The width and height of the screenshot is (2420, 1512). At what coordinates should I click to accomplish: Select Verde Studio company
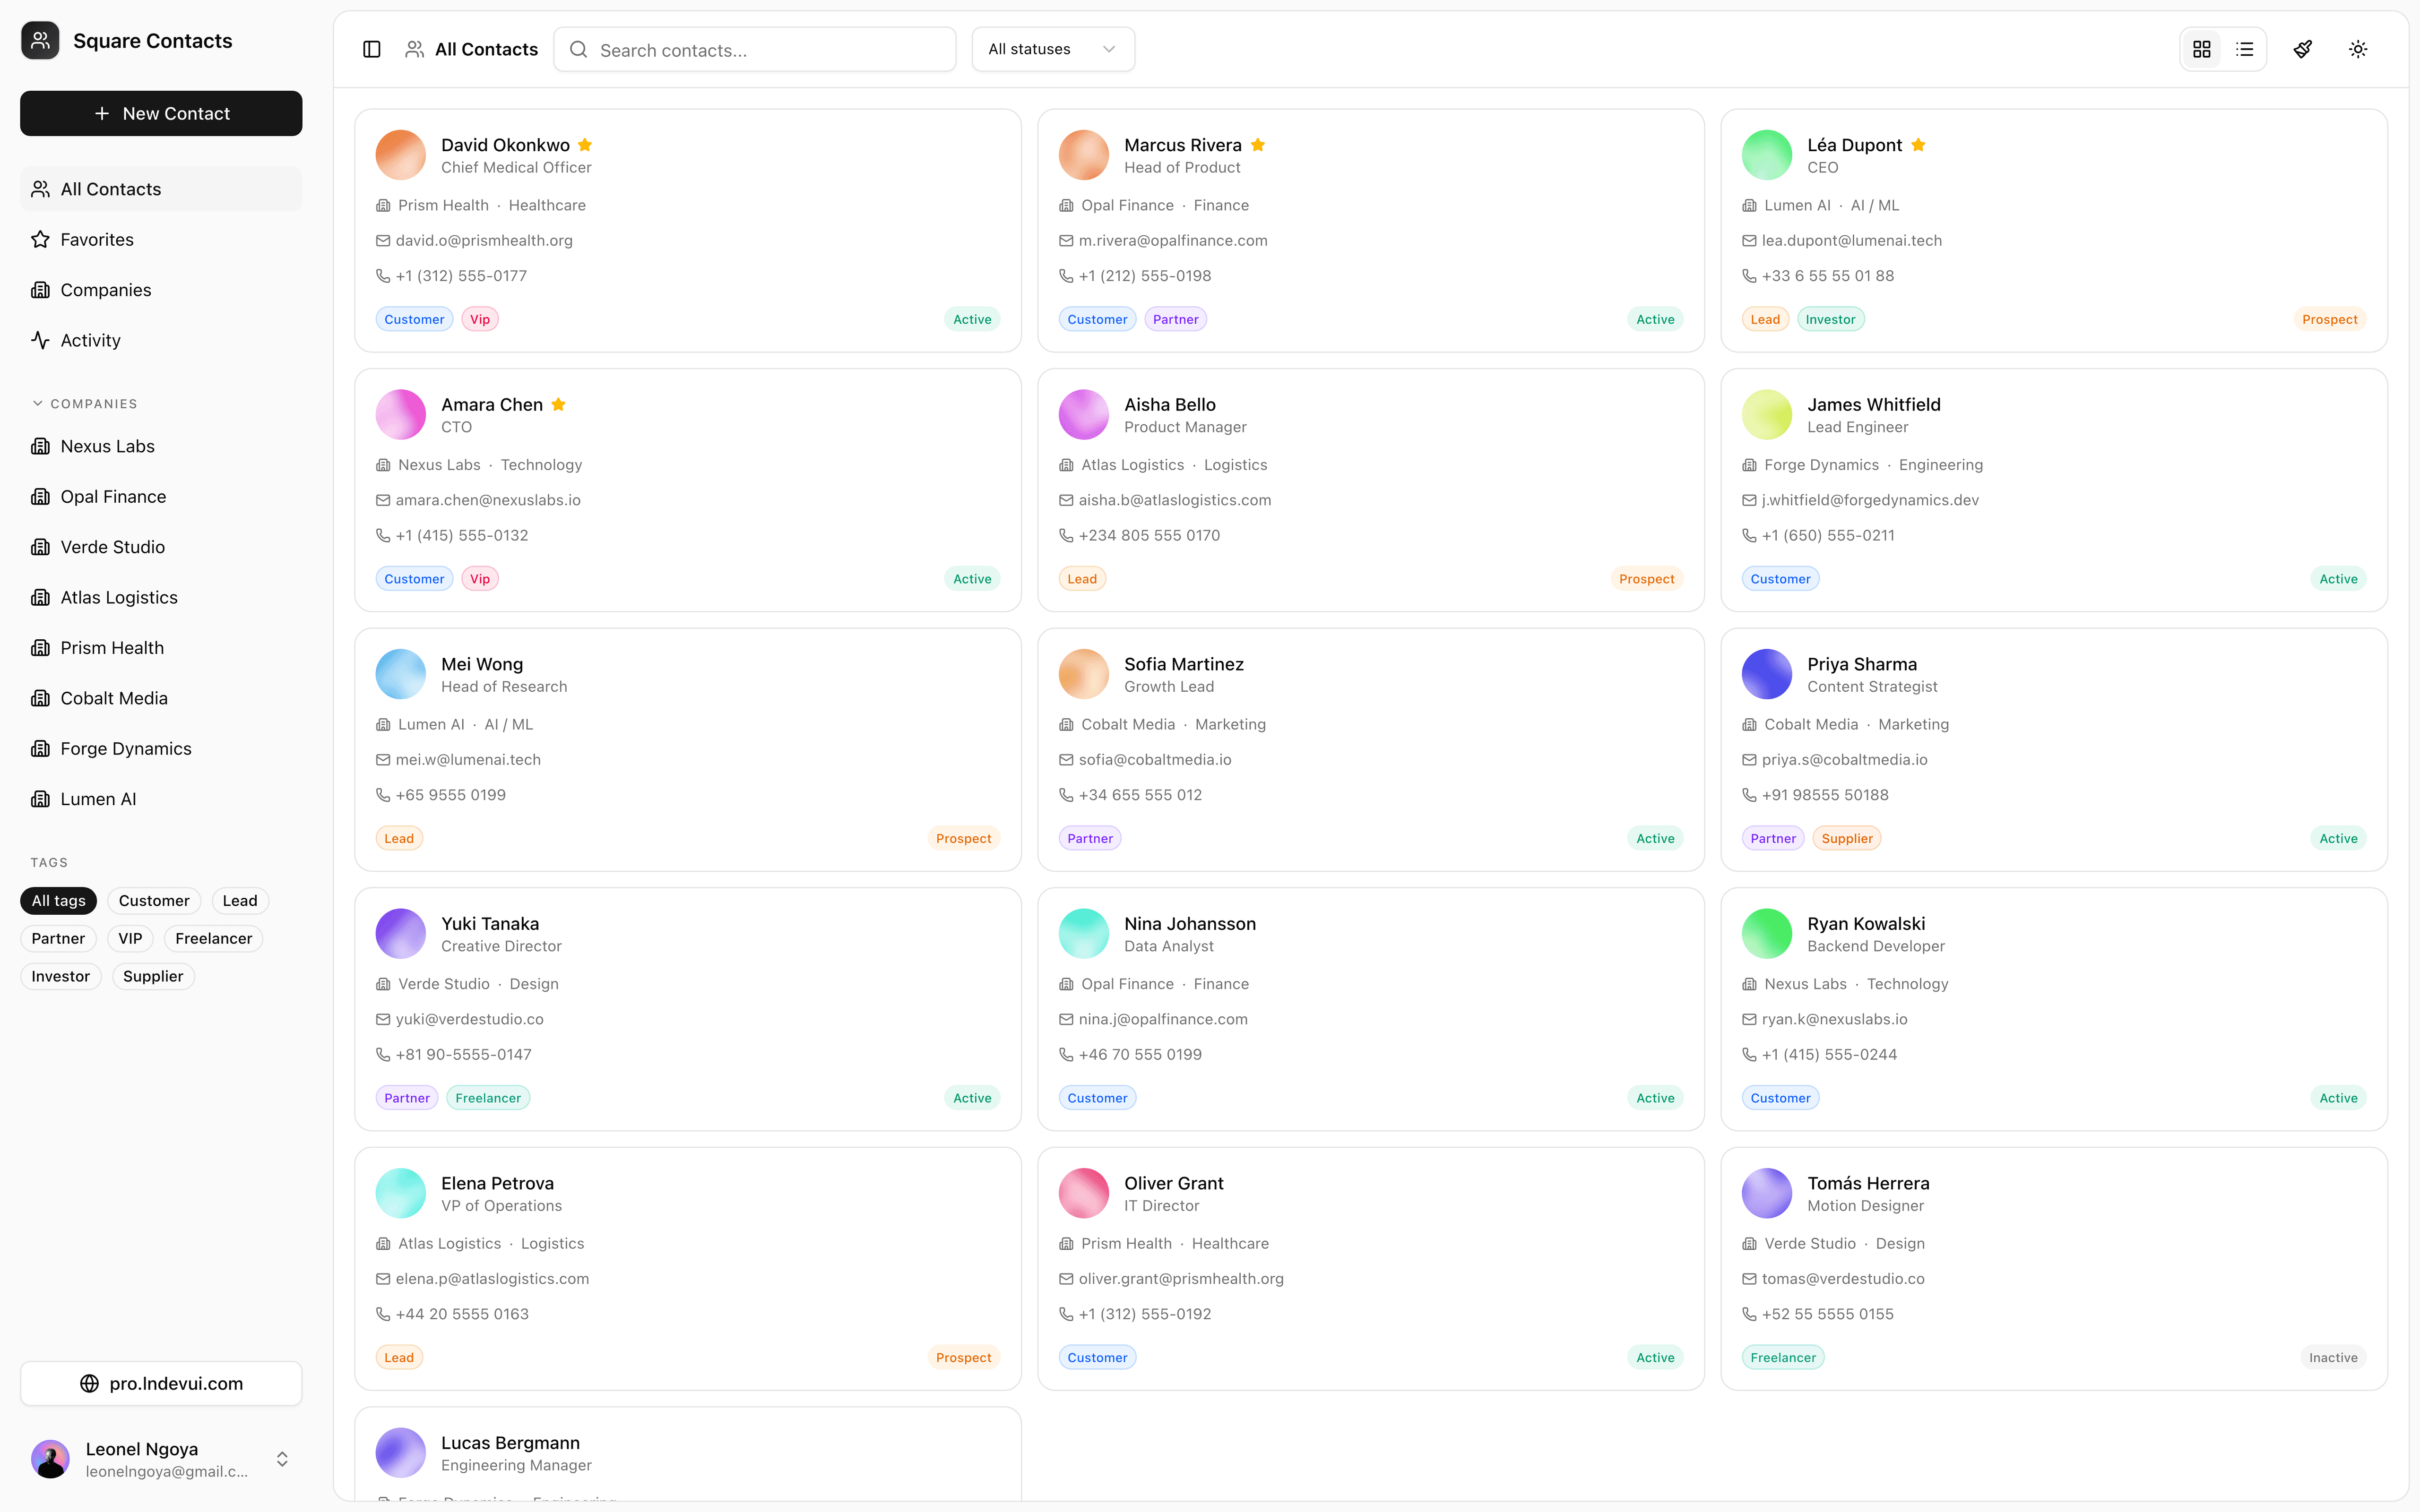[161, 547]
